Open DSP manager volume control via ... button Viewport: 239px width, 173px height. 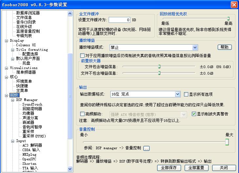coord(146,148)
